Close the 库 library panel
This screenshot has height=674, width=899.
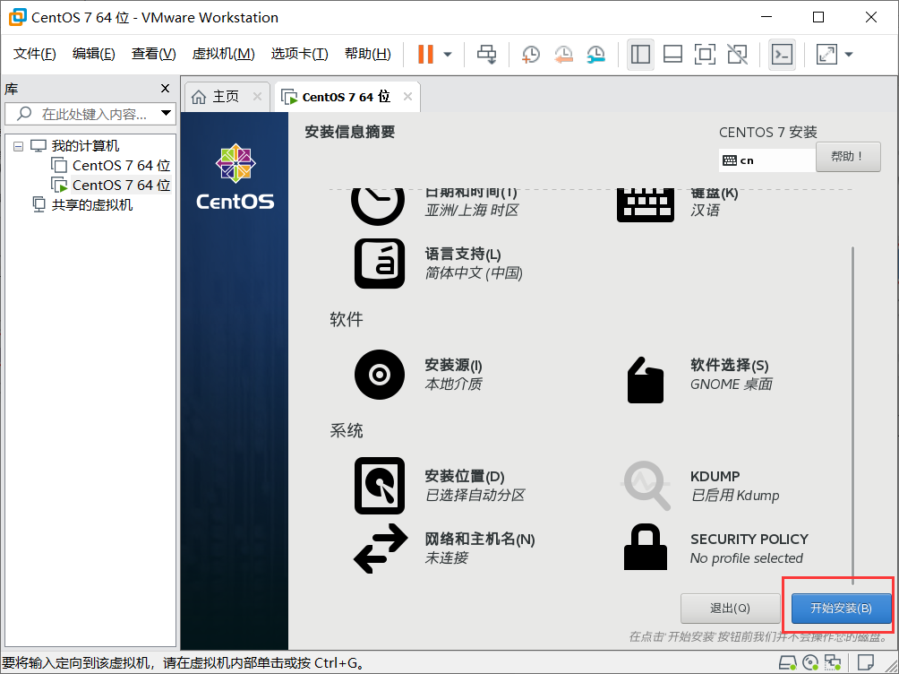165,89
